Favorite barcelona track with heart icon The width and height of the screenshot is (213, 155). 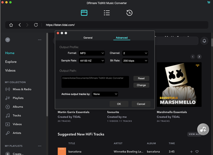197,151
